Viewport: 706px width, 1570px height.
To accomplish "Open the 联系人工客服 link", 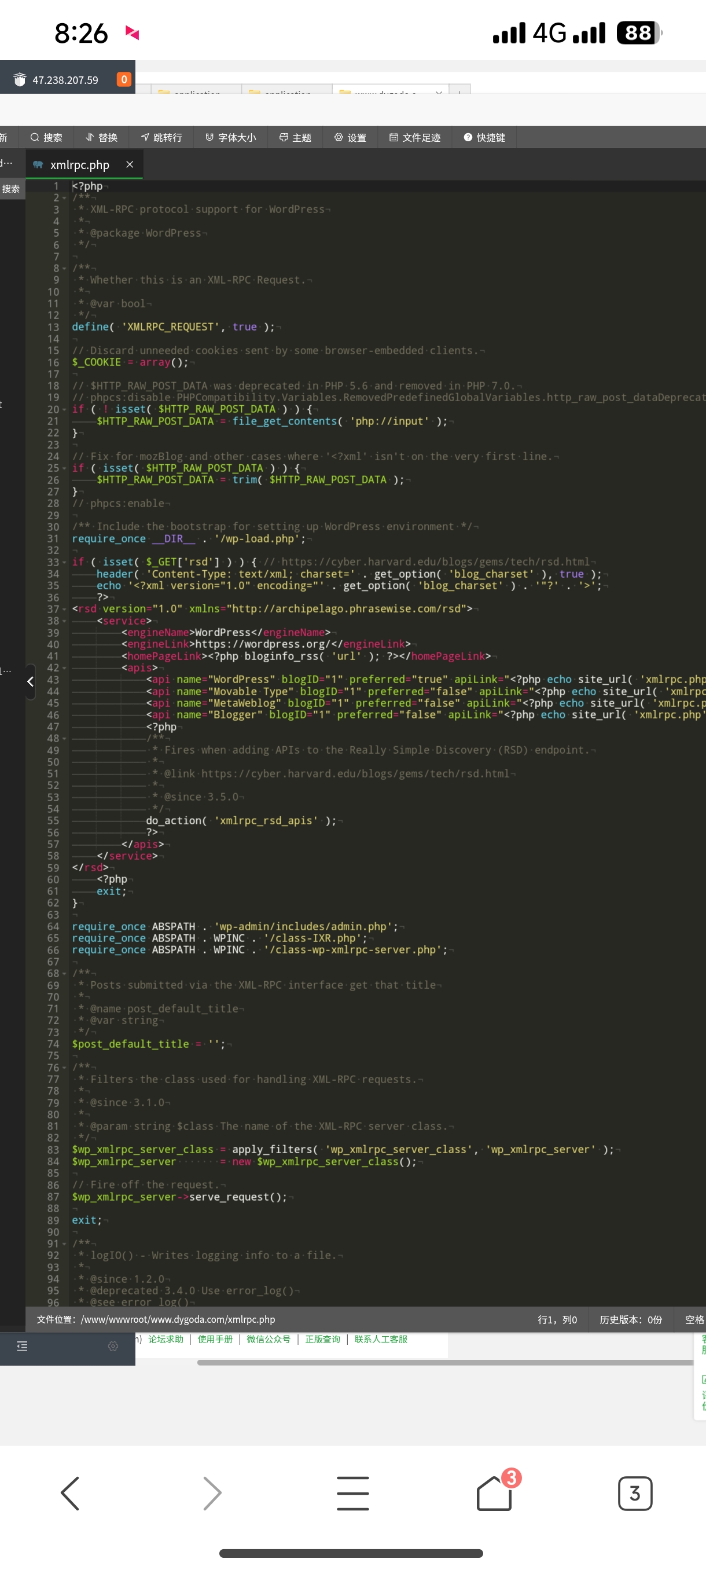I will (381, 1339).
